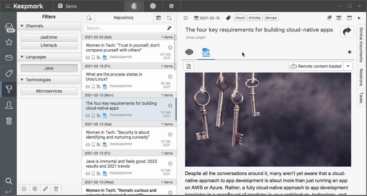367x196 pixels.
Task: Star the 'What are the process states' article
Action: pos(170,76)
